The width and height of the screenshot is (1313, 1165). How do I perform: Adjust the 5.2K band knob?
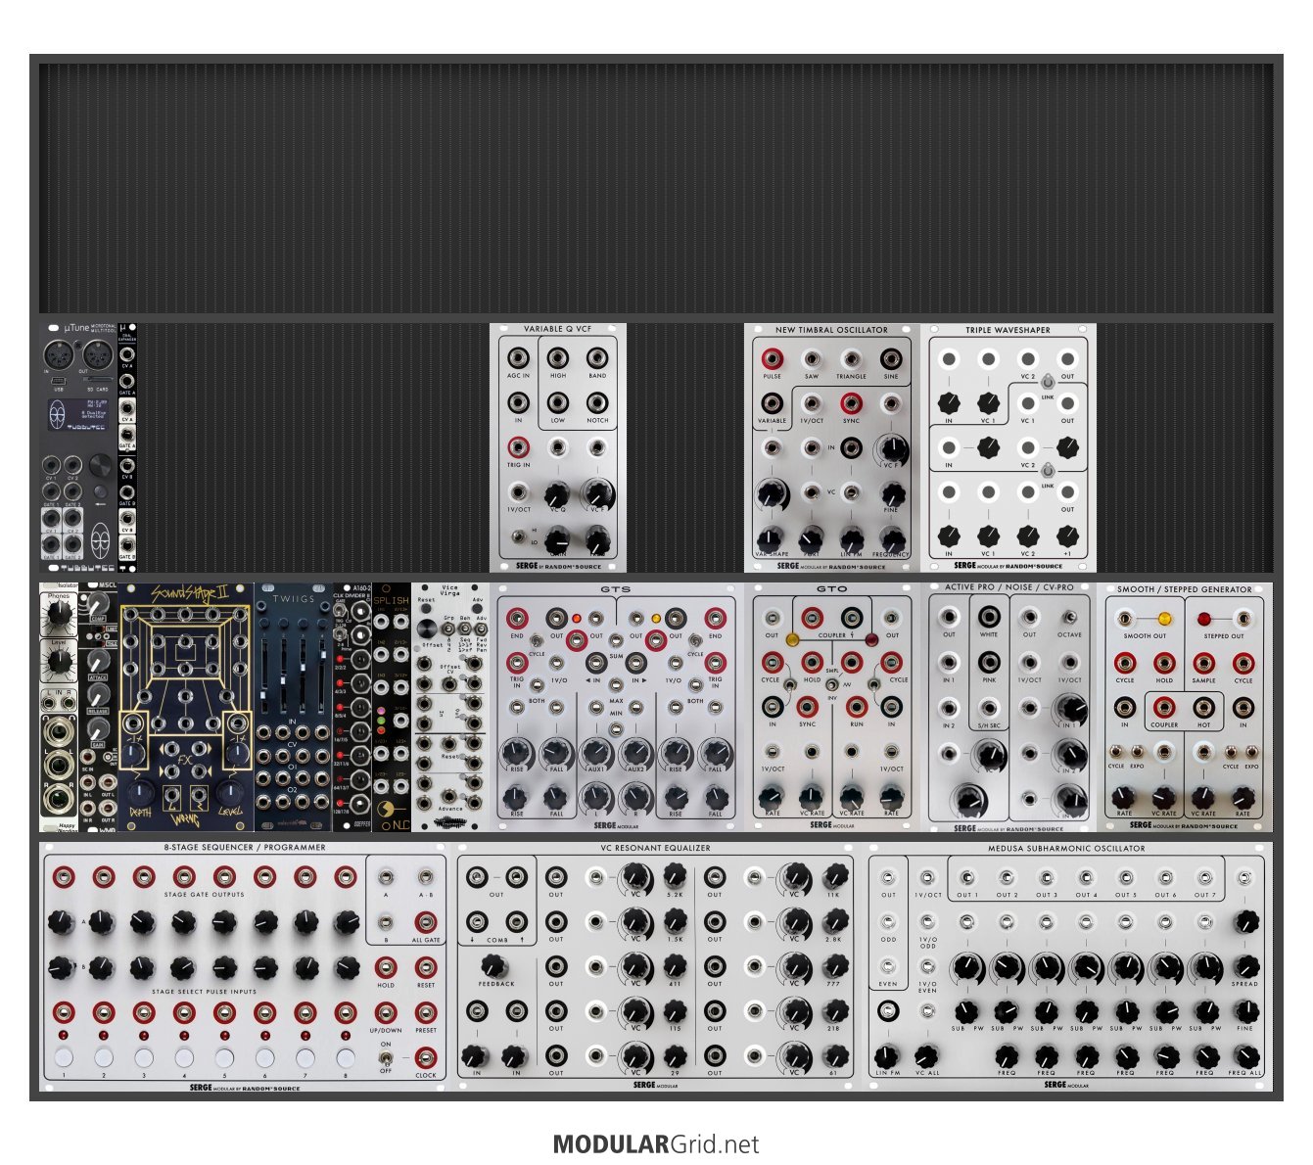click(675, 876)
